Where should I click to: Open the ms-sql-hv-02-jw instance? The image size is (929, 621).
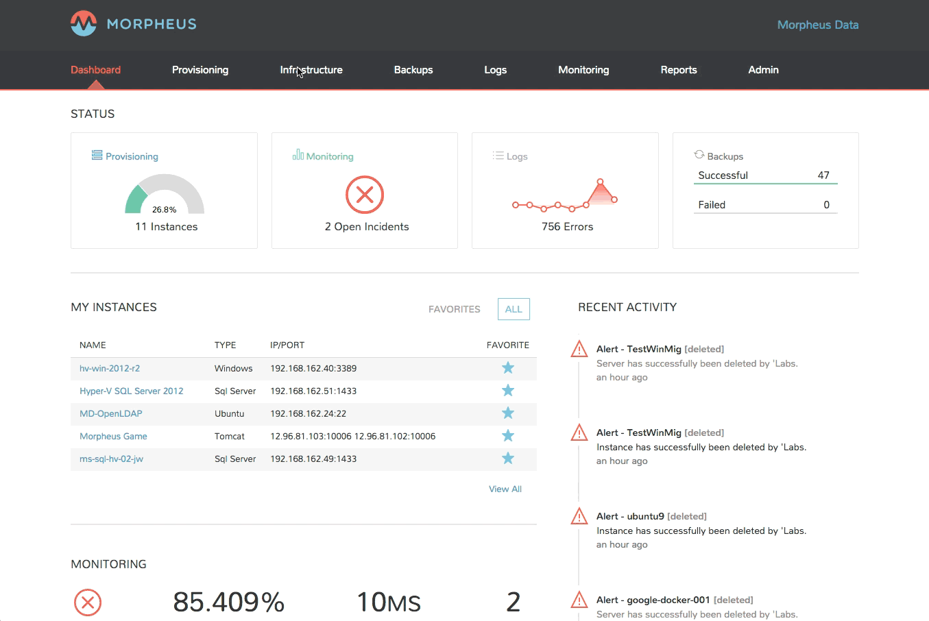point(111,459)
